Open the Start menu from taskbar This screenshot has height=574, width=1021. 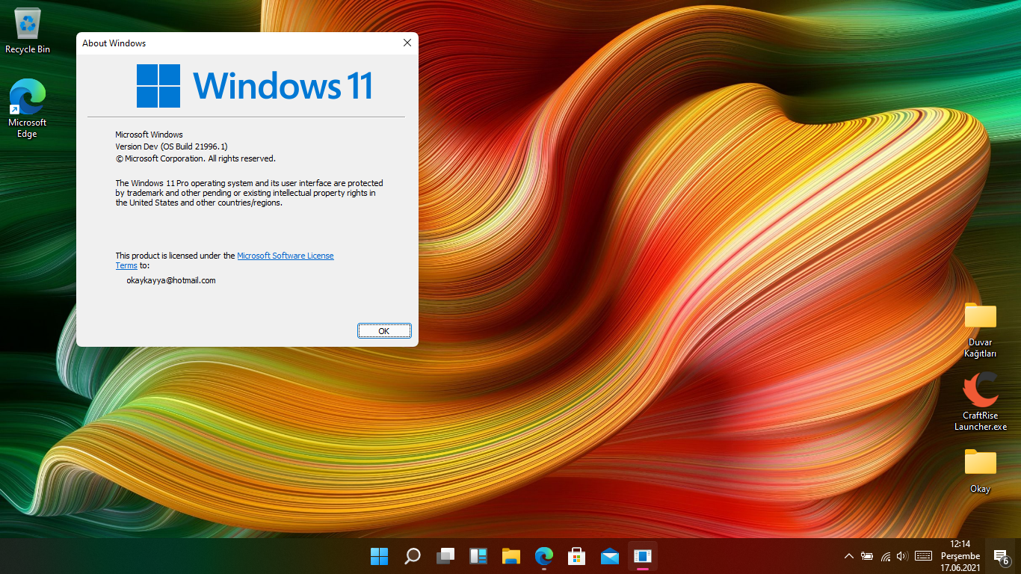pyautogui.click(x=379, y=556)
